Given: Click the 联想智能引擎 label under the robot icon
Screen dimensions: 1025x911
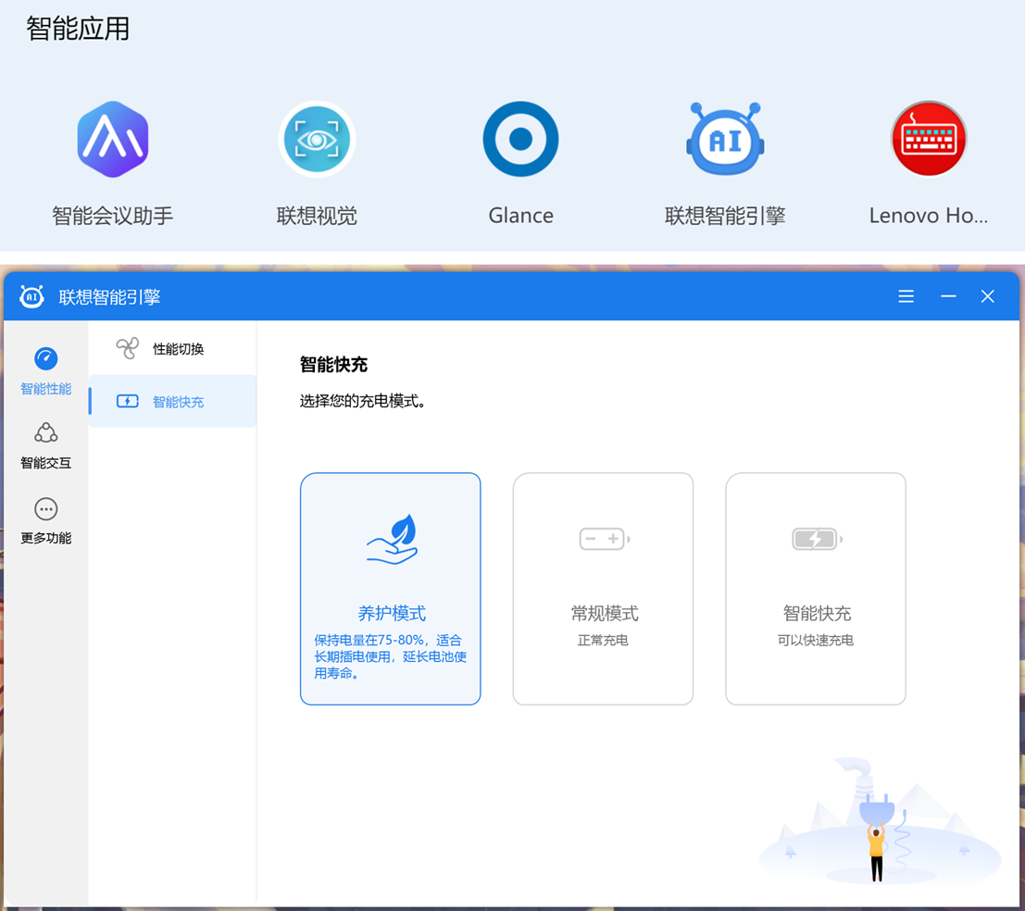Looking at the screenshot, I should pyautogui.click(x=725, y=216).
